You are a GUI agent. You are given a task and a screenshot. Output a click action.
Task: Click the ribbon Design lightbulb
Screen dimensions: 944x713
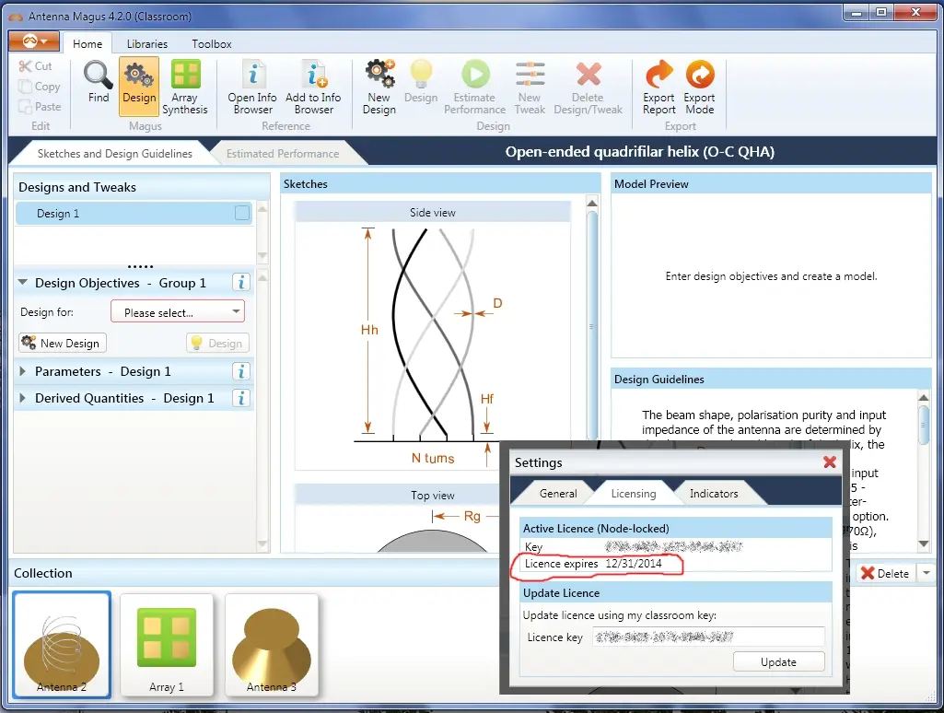[x=421, y=83]
